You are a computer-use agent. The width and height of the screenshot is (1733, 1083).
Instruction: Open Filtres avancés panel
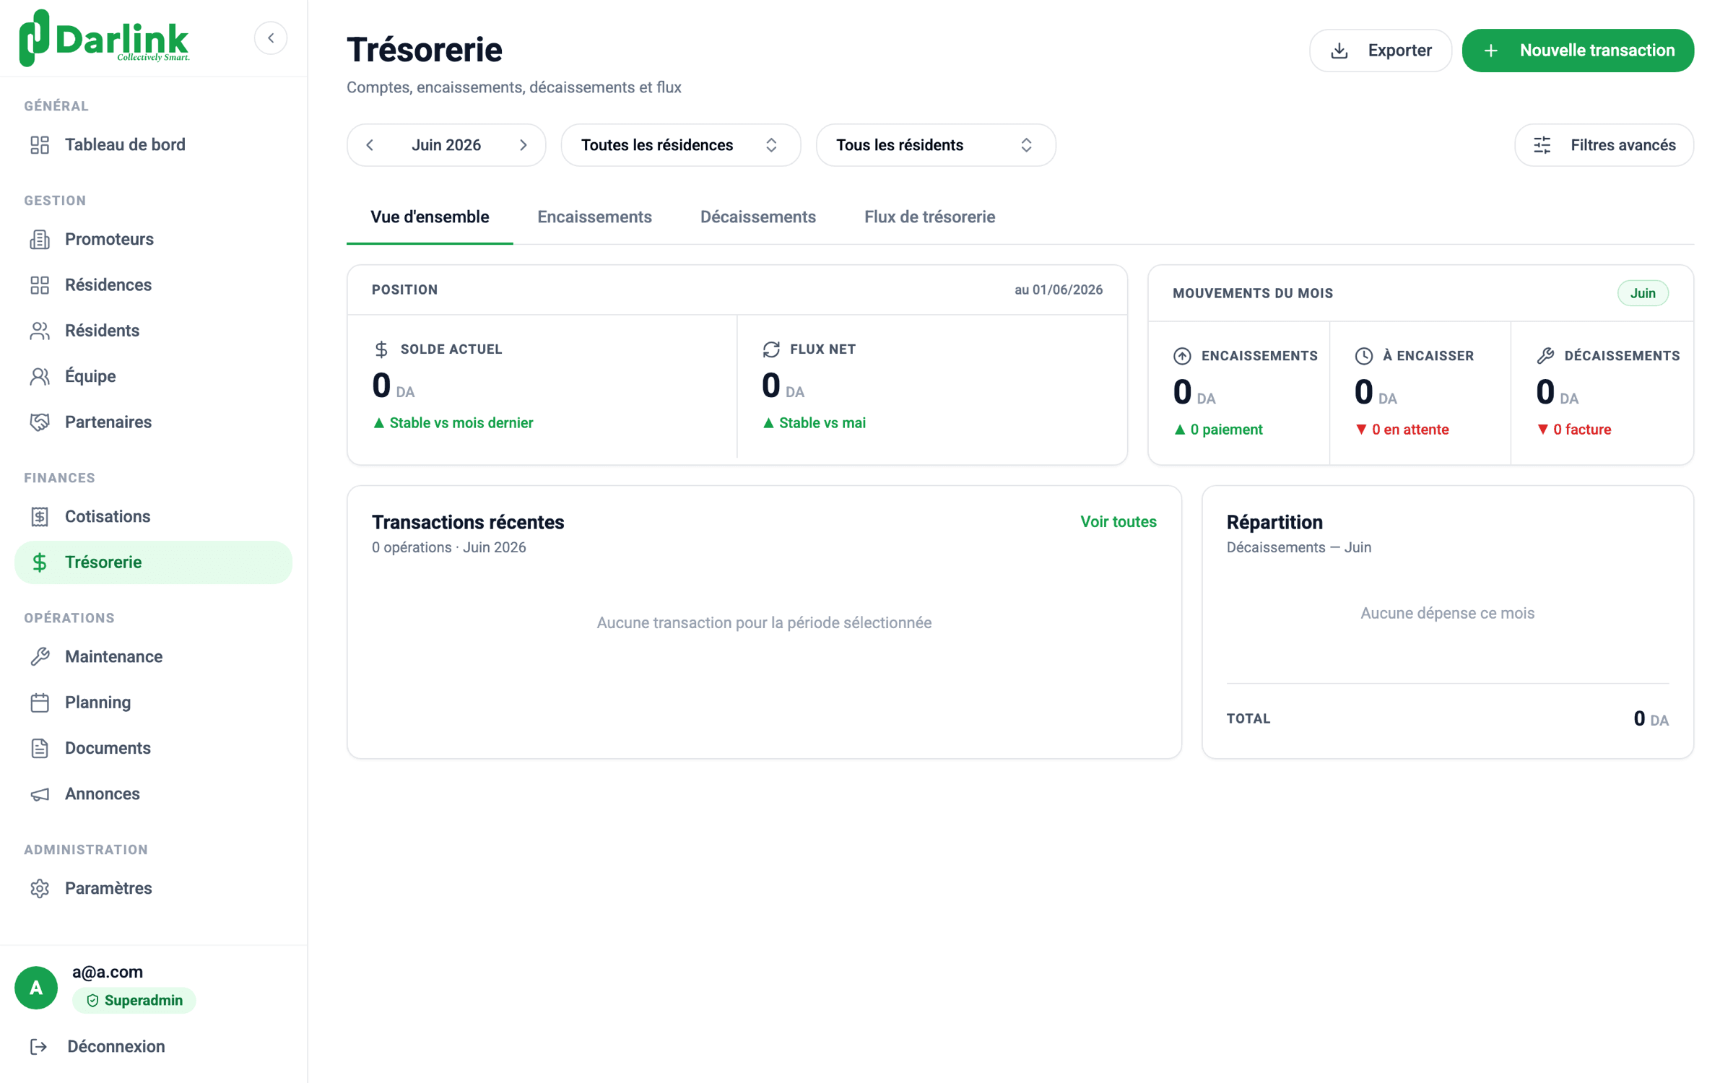[1604, 145]
